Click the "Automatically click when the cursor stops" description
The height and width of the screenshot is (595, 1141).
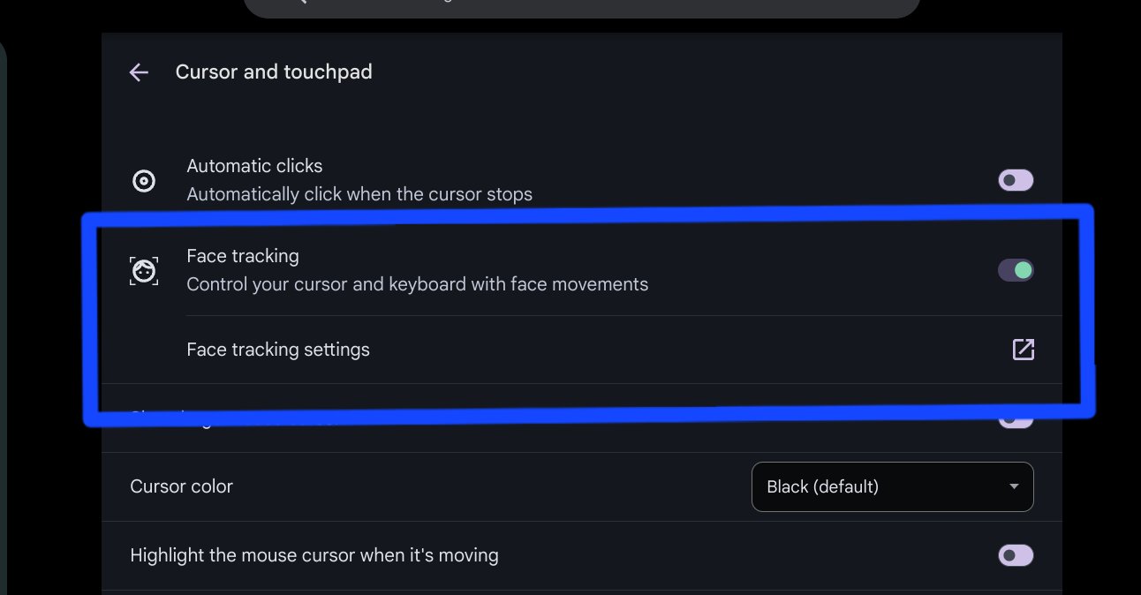coord(359,194)
